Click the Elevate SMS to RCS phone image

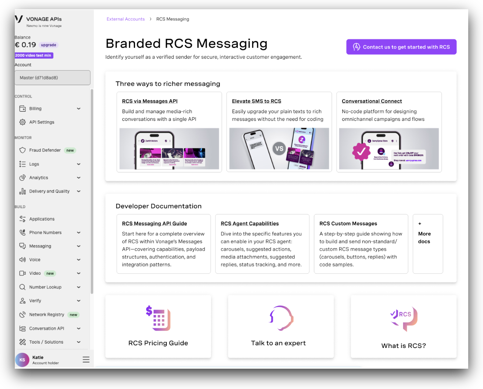[279, 149]
